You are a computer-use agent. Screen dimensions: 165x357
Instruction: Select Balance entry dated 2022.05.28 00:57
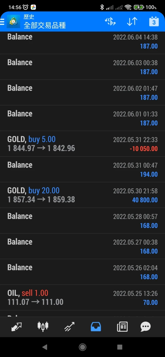click(x=82, y=221)
